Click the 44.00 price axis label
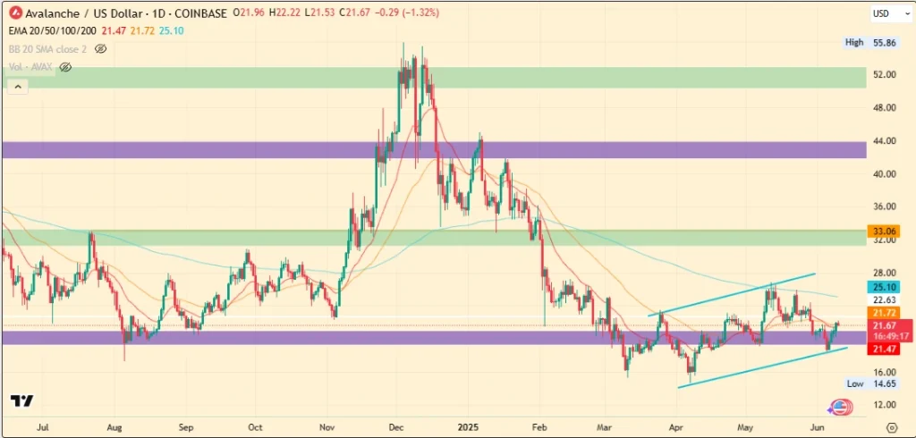This screenshot has height=438, width=916. click(885, 140)
